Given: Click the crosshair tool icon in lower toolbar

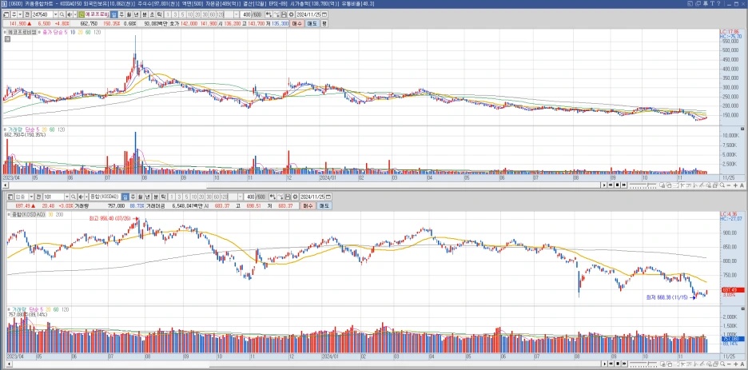Looking at the screenshot, I should coord(272,197).
